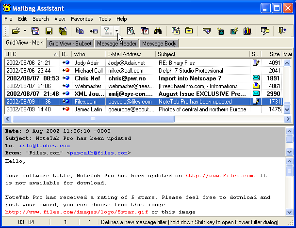The height and width of the screenshot is (228, 296).
Task: Click the bar chart statistics icon
Action: coord(247,31)
